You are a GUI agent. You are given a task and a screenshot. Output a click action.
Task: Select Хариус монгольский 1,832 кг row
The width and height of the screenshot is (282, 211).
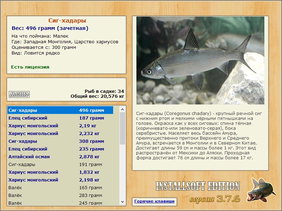tap(60, 172)
